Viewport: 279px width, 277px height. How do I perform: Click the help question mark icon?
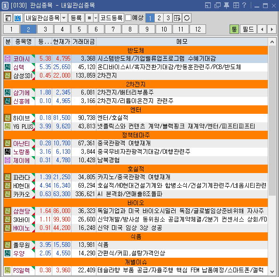click(244, 5)
